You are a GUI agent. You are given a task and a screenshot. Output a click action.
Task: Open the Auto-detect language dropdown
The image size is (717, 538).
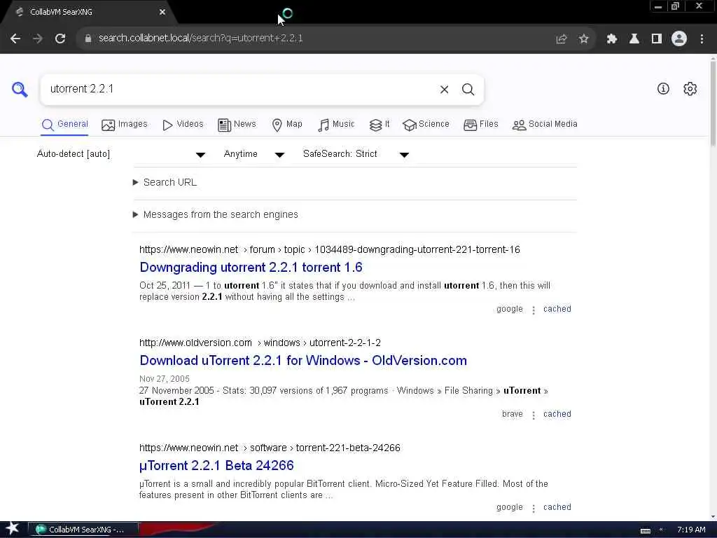pos(121,154)
